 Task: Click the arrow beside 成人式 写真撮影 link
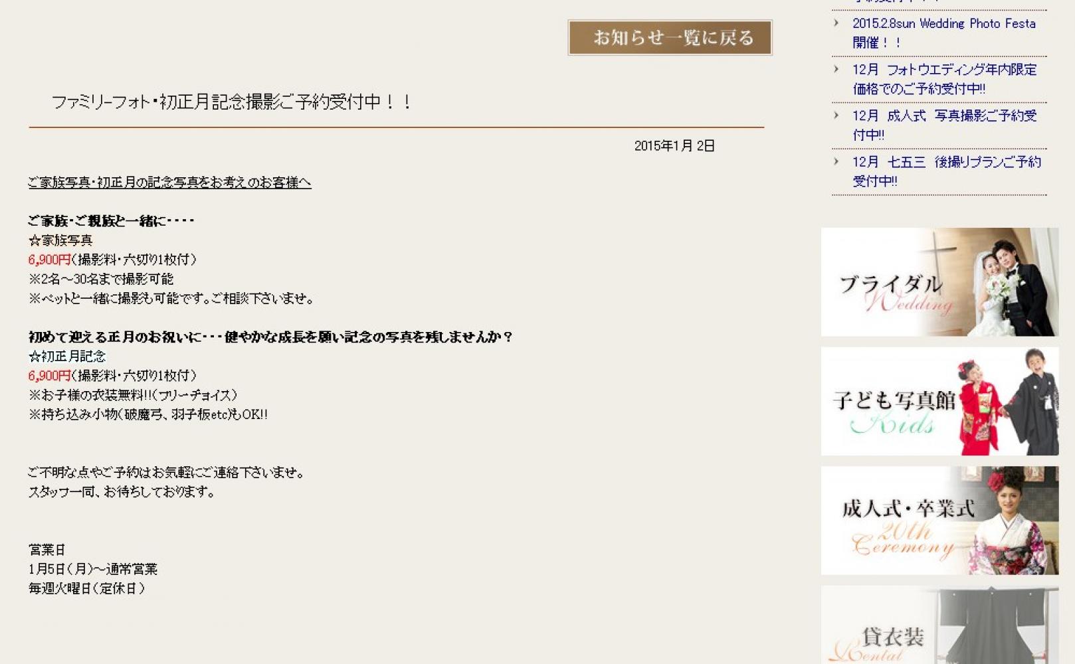pyautogui.click(x=836, y=116)
